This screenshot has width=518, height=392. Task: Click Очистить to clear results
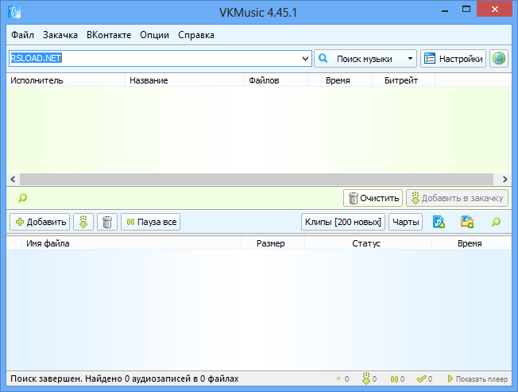[373, 198]
